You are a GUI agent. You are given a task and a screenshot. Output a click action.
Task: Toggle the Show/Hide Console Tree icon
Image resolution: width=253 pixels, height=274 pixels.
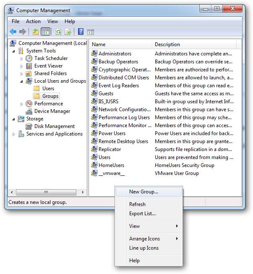click(x=46, y=32)
